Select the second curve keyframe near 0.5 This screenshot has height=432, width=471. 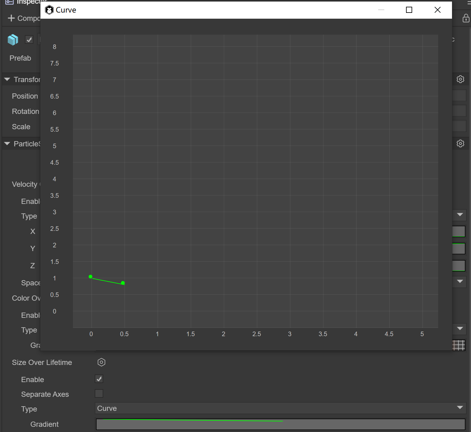[x=123, y=283]
